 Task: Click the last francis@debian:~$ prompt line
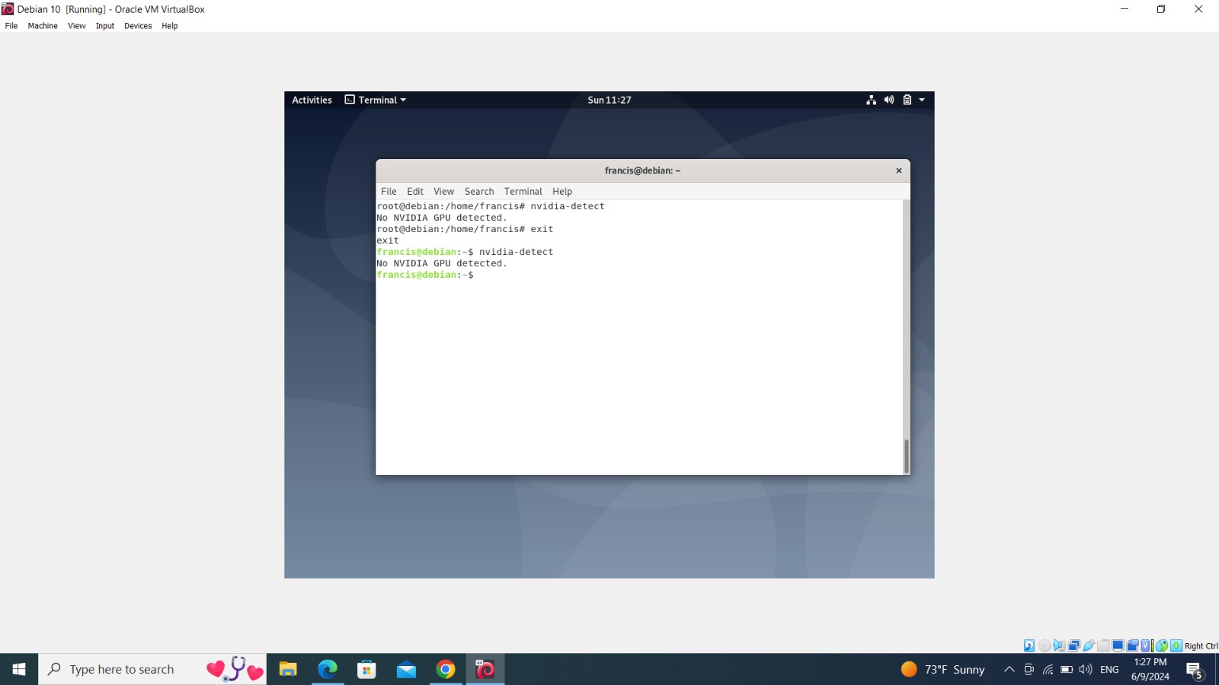pos(425,275)
